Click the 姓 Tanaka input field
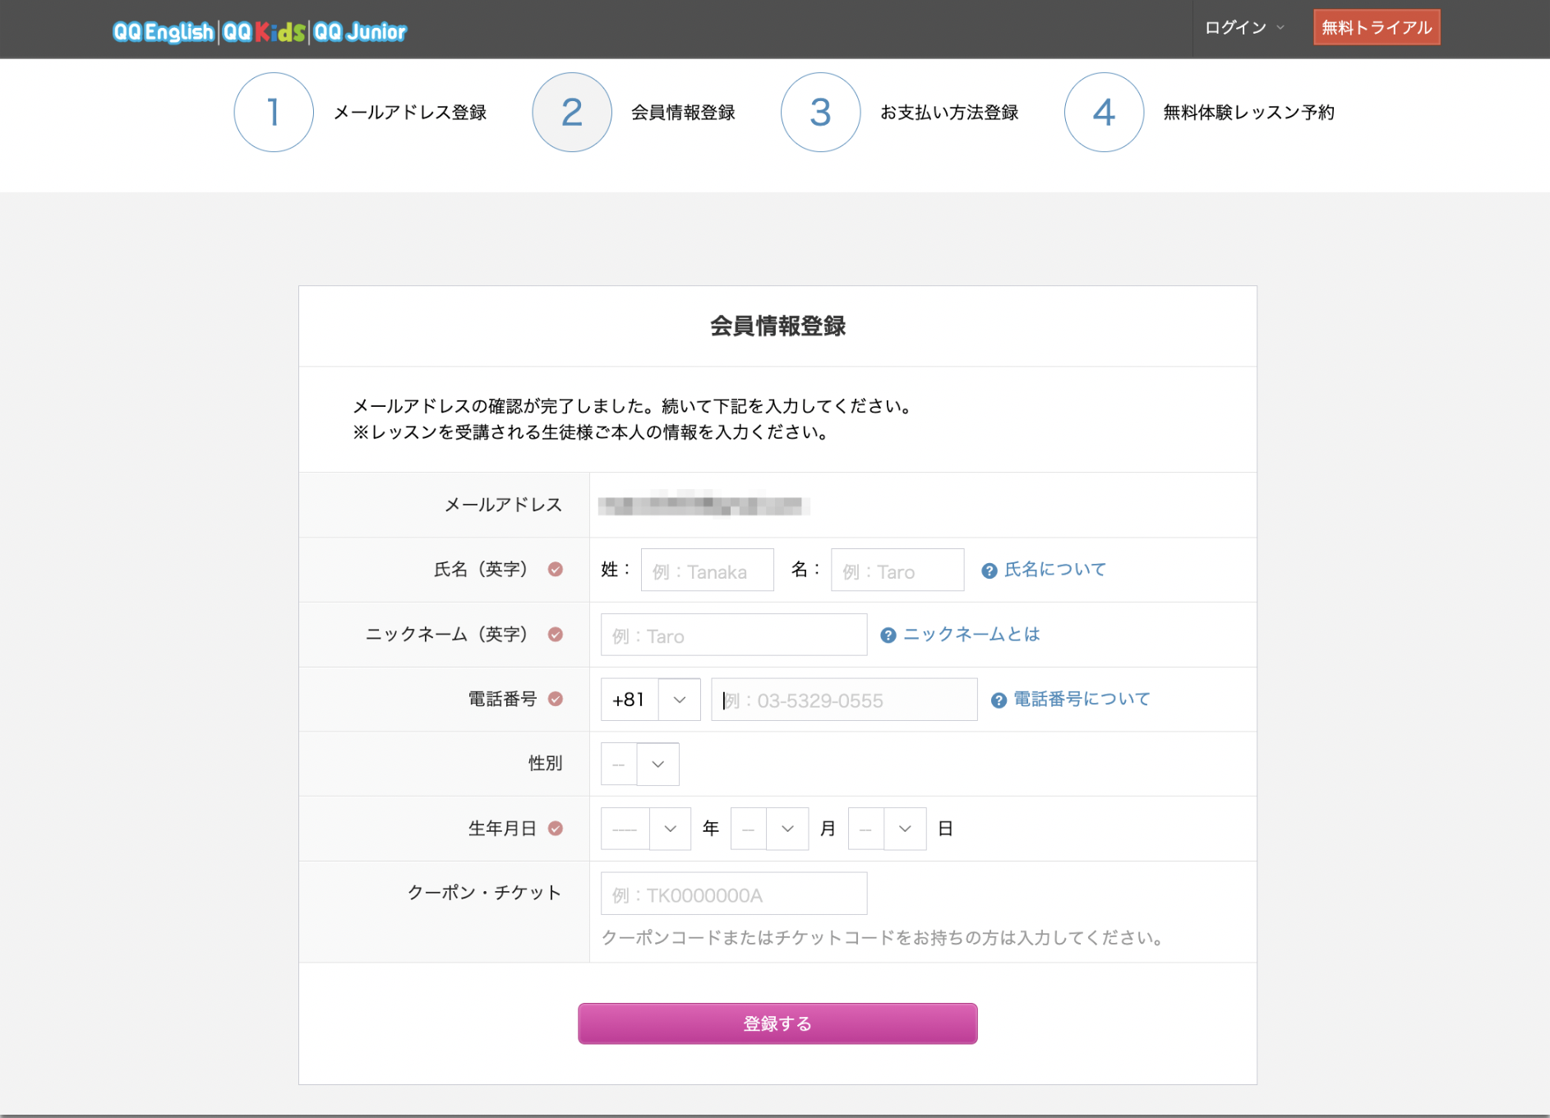This screenshot has width=1550, height=1118. pyautogui.click(x=708, y=570)
